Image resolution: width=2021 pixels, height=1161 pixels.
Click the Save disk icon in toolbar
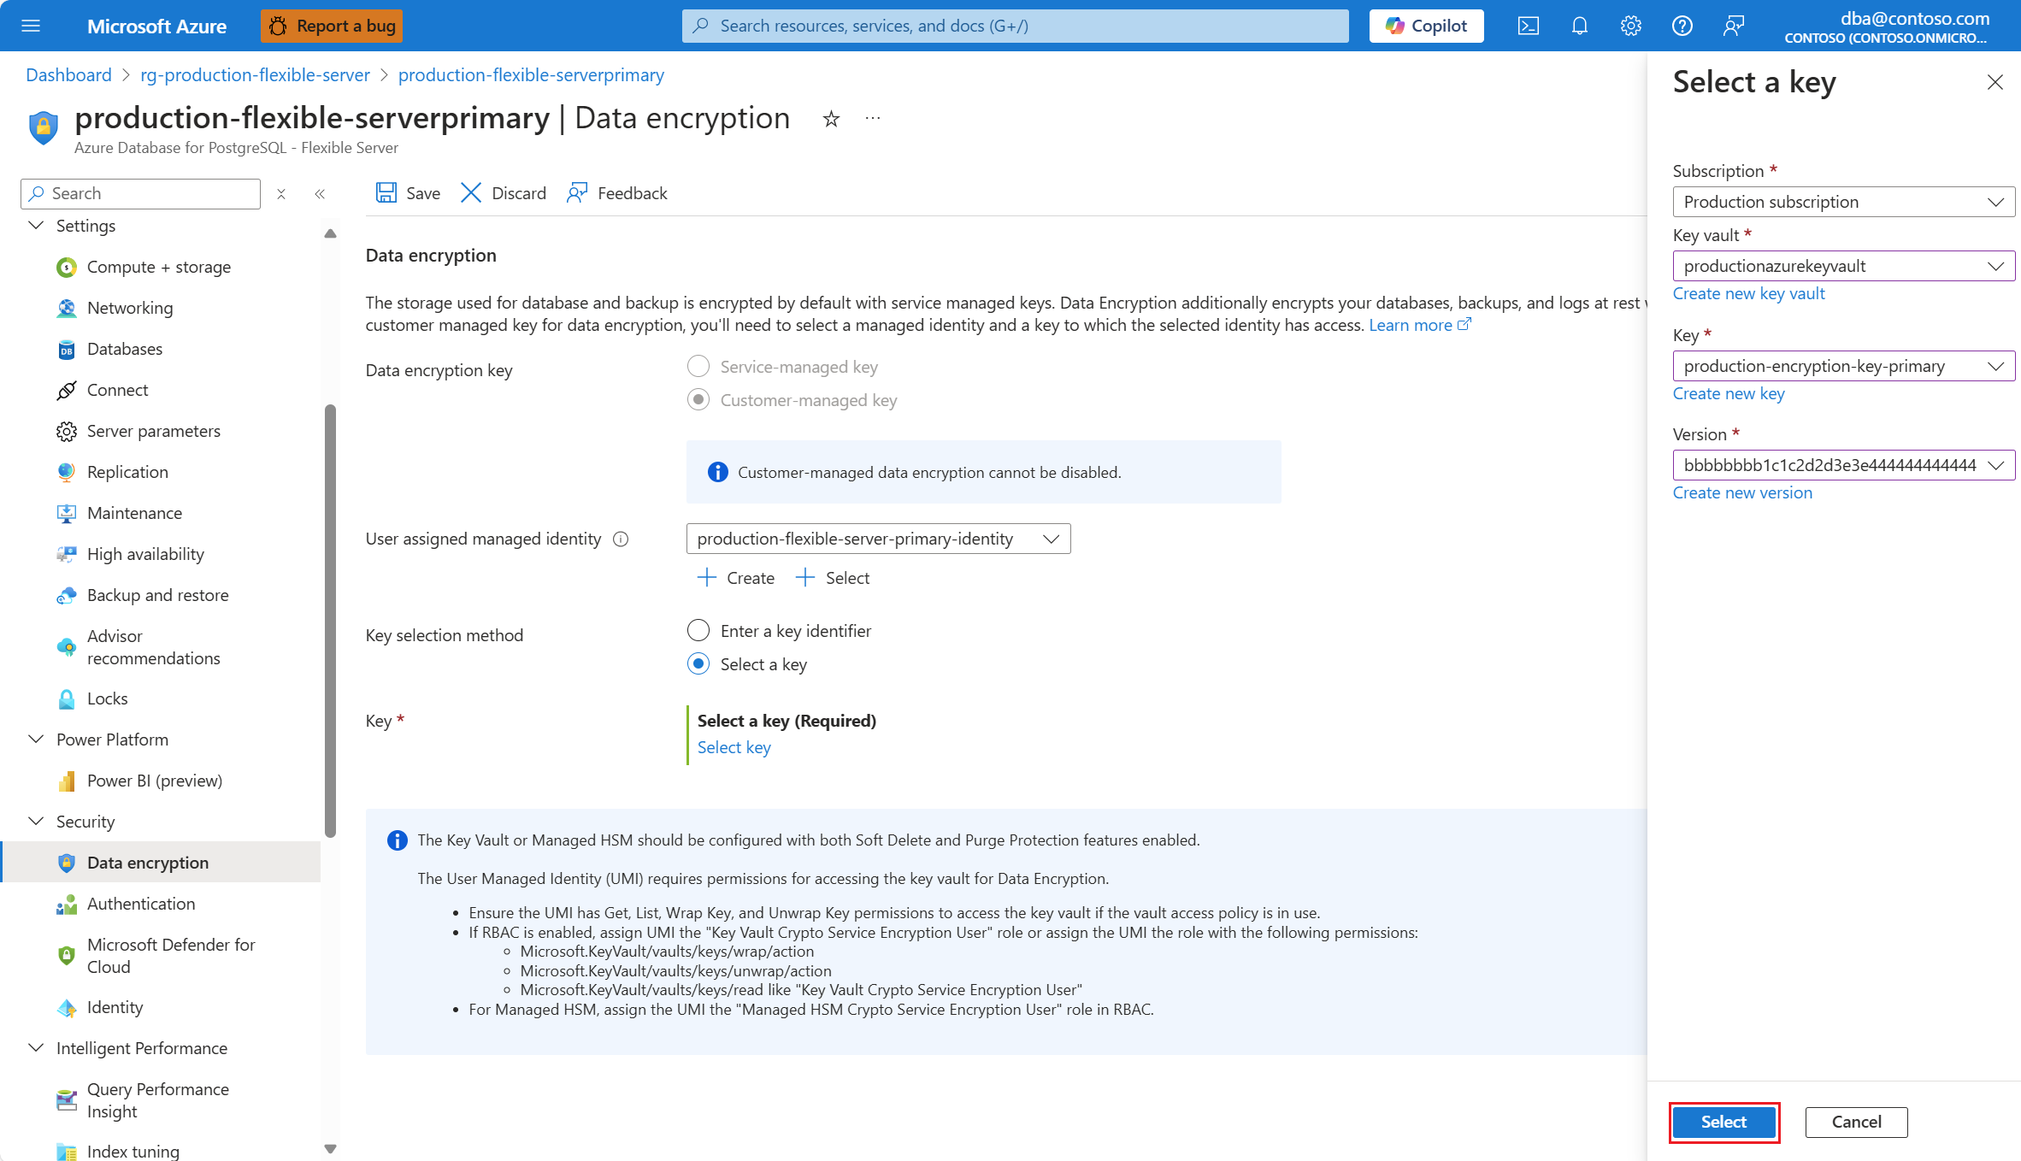pyautogui.click(x=386, y=193)
